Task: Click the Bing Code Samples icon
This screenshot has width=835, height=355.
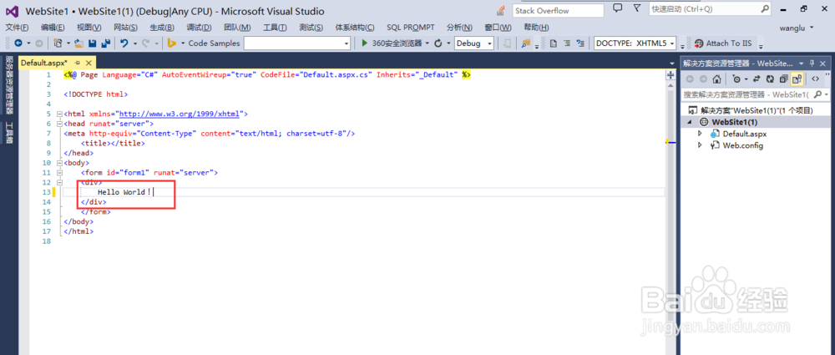Action: pos(171,43)
